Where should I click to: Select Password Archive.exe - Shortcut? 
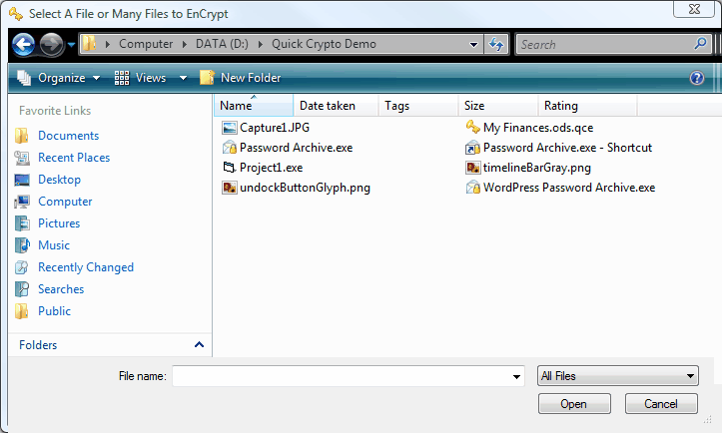point(558,148)
